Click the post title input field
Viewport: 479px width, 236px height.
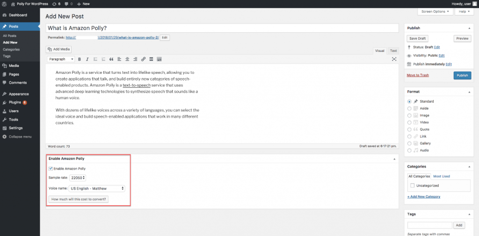222,28
